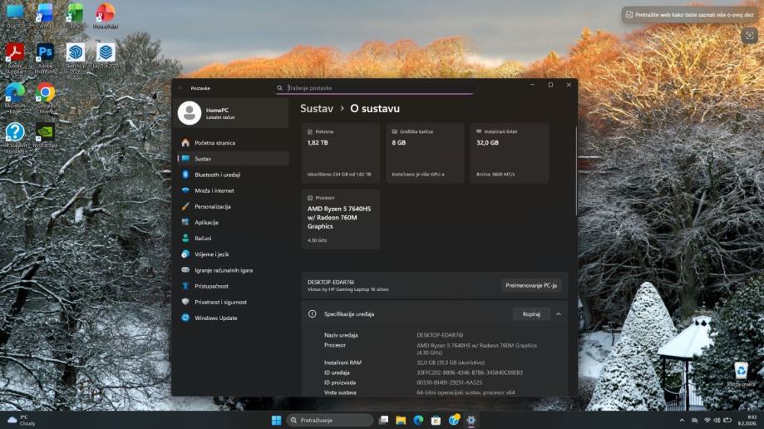The width and height of the screenshot is (764, 429).
Task: Open the Adobe Photoshop desktop shortcut
Action: [x=45, y=56]
